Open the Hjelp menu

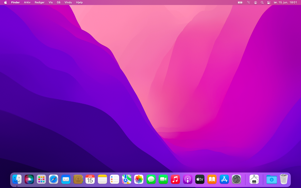pyautogui.click(x=79, y=2)
